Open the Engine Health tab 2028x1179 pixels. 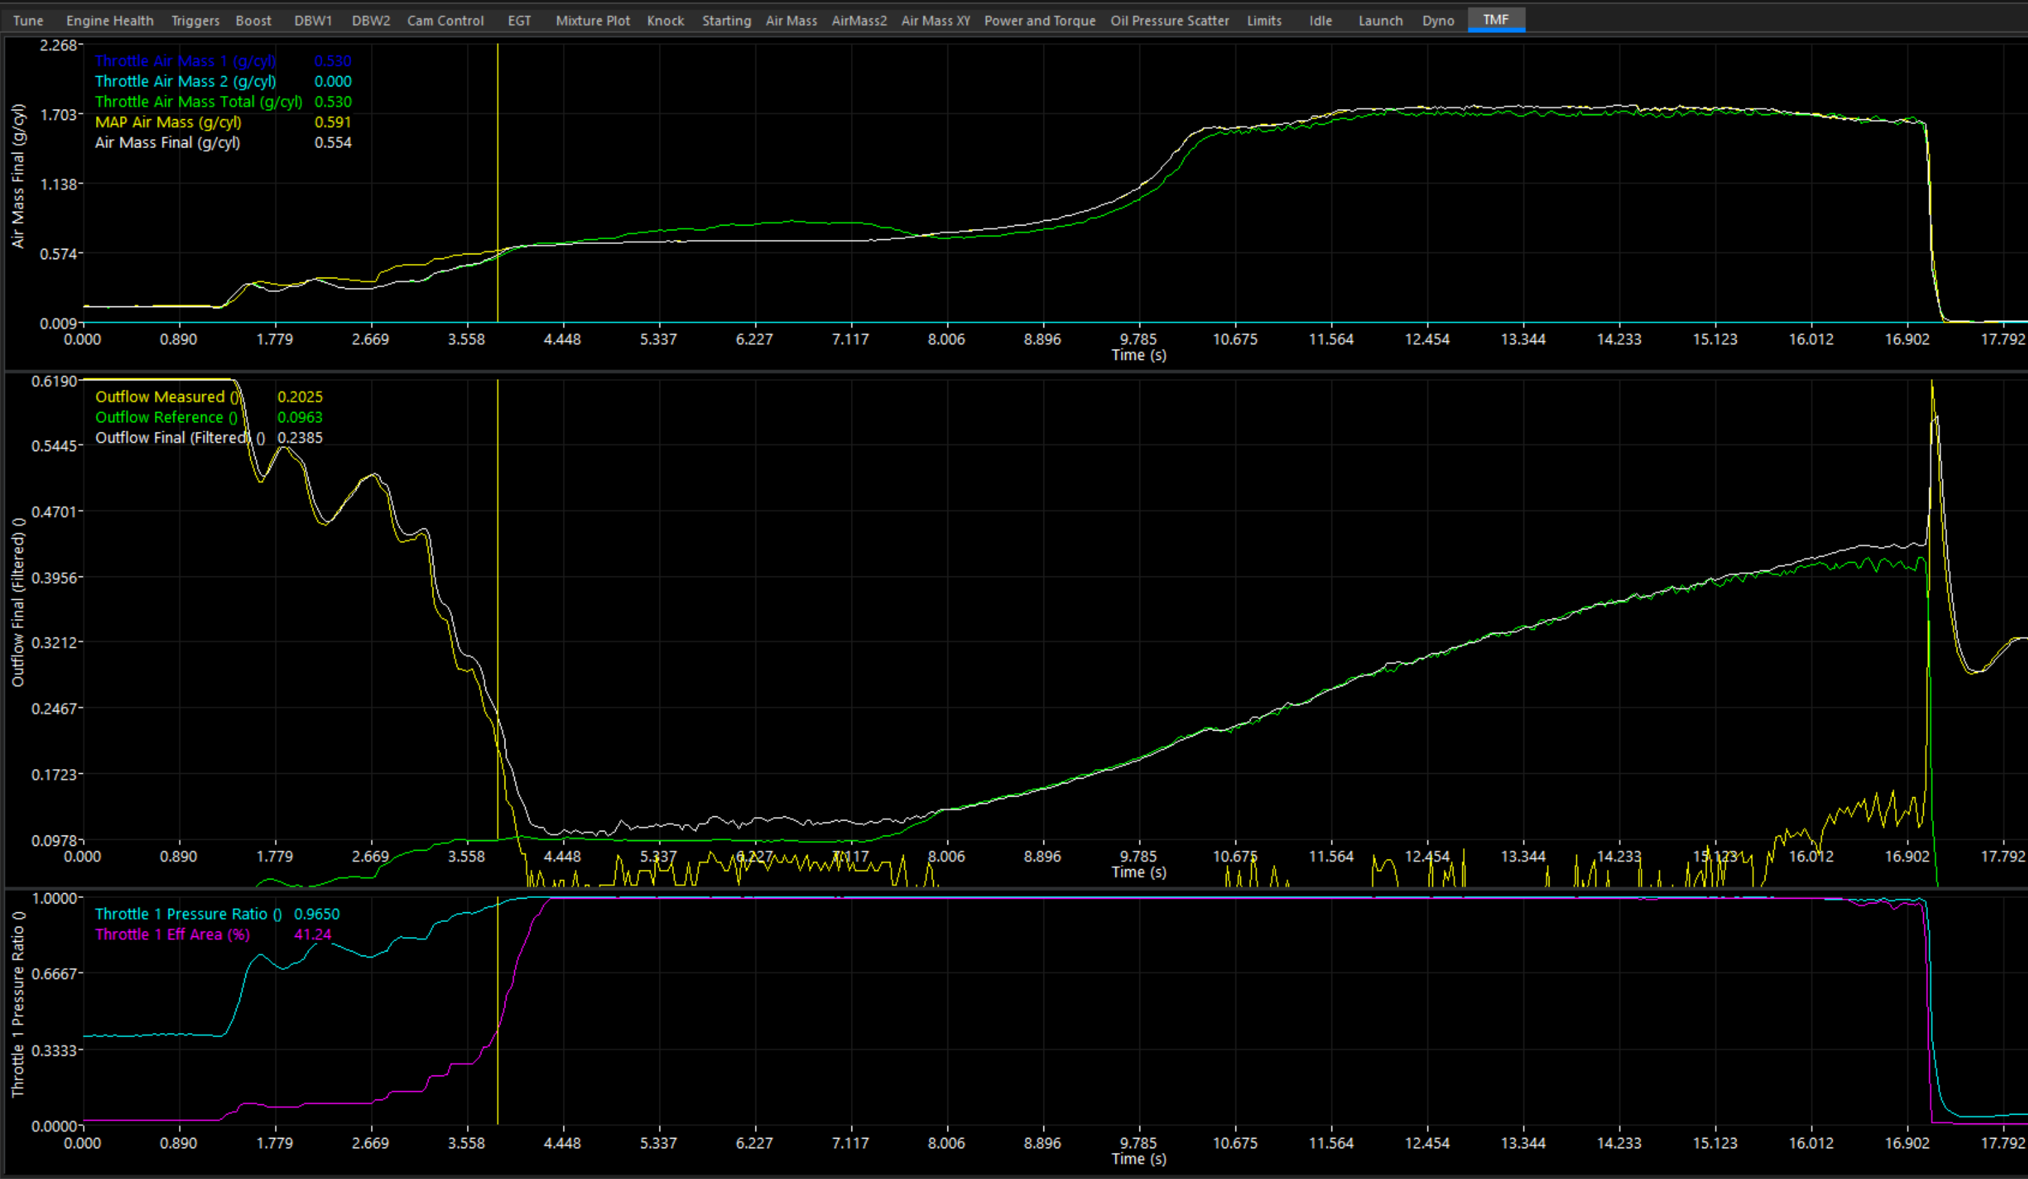[x=110, y=20]
